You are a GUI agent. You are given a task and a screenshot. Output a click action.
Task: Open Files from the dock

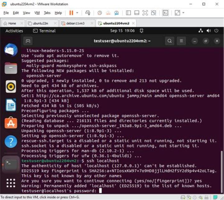tap(11, 68)
